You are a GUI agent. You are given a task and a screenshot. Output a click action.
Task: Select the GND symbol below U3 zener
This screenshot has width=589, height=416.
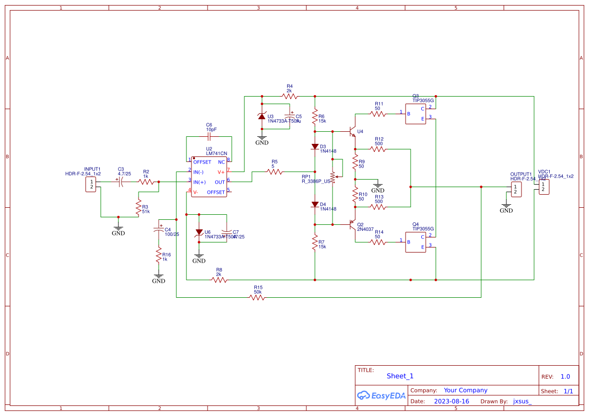point(262,140)
